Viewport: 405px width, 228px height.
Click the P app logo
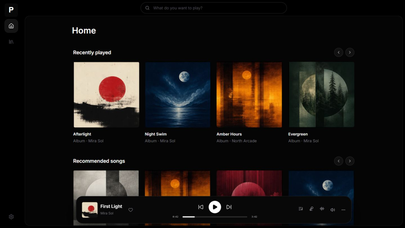pos(11,10)
